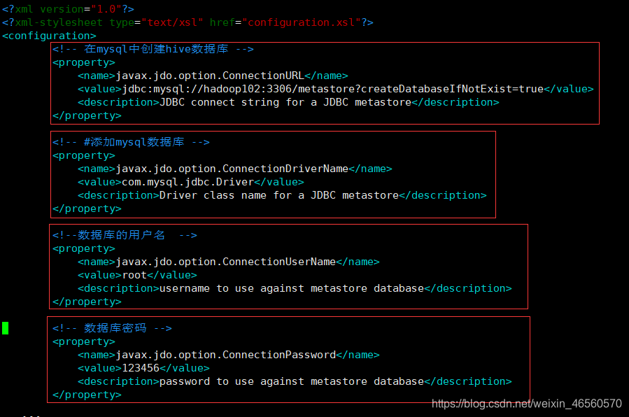Click the green terminal cursor block
The image size is (629, 417).
pyautogui.click(x=5, y=328)
